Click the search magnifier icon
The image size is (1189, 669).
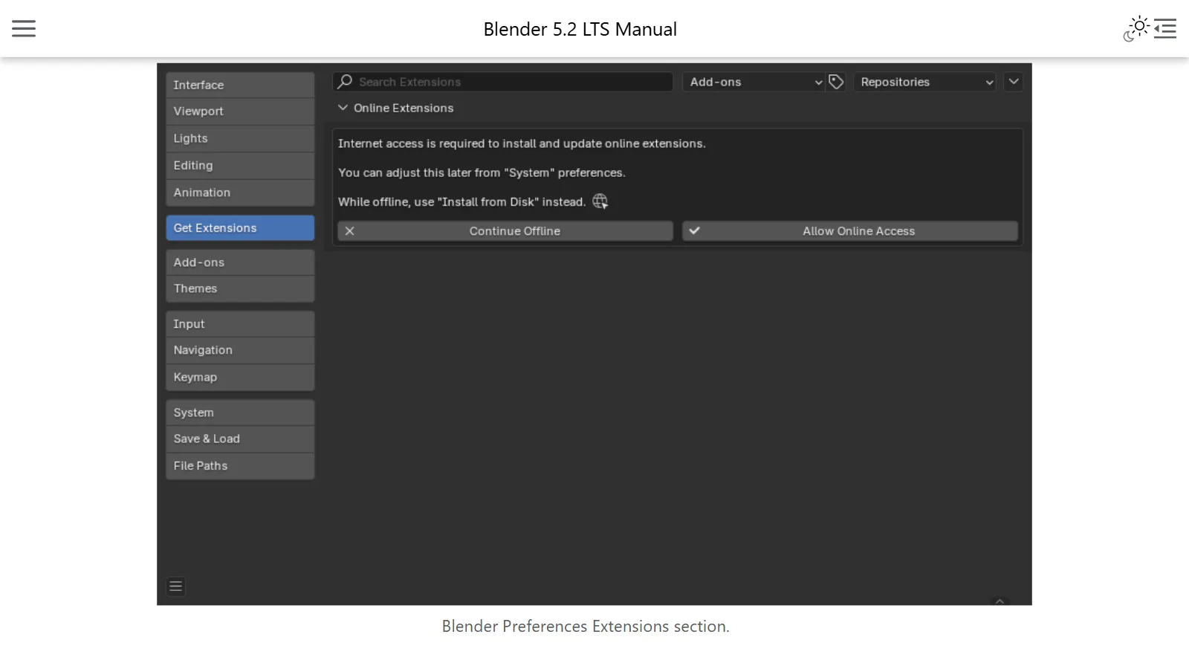[x=345, y=81]
